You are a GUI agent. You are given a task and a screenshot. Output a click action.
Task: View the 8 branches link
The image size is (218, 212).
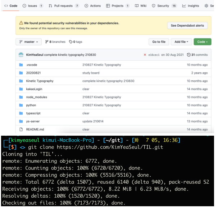[x=55, y=42]
